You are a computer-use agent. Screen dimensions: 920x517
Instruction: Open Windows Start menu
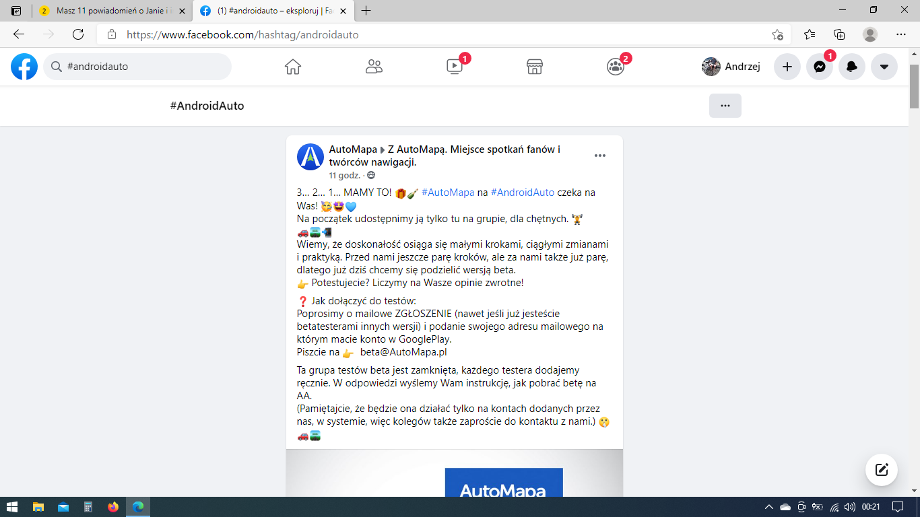(x=12, y=507)
